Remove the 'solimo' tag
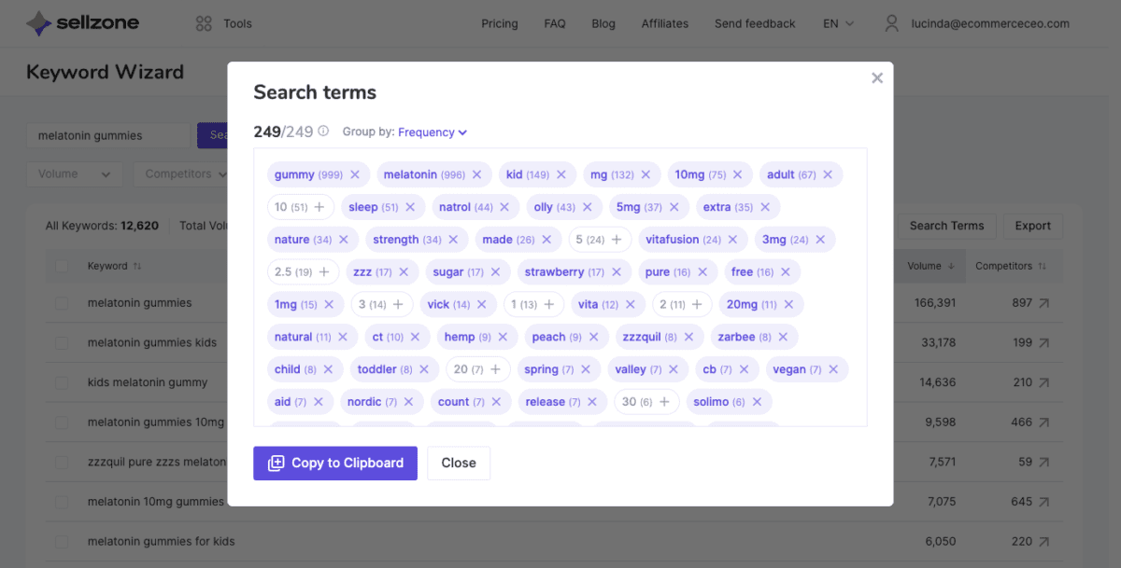 (x=757, y=402)
